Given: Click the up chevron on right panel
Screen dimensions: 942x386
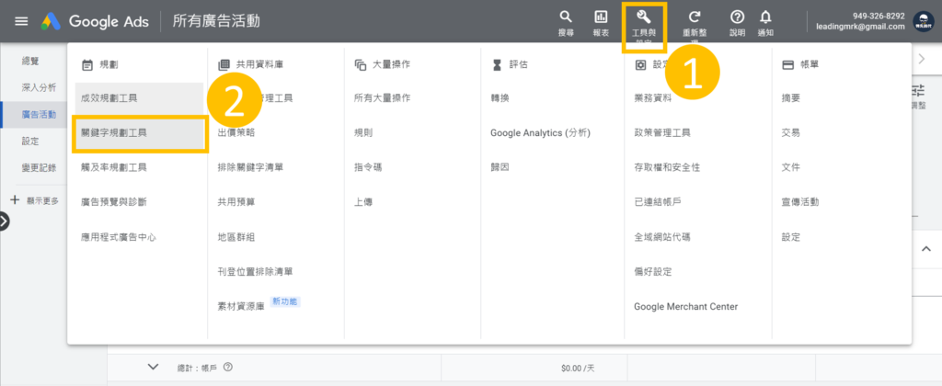Looking at the screenshot, I should (x=926, y=248).
